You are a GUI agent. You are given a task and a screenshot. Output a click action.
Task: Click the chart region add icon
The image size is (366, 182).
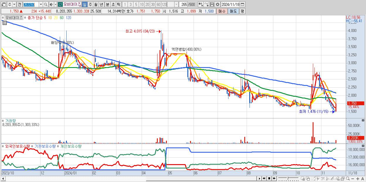click(x=303, y=179)
